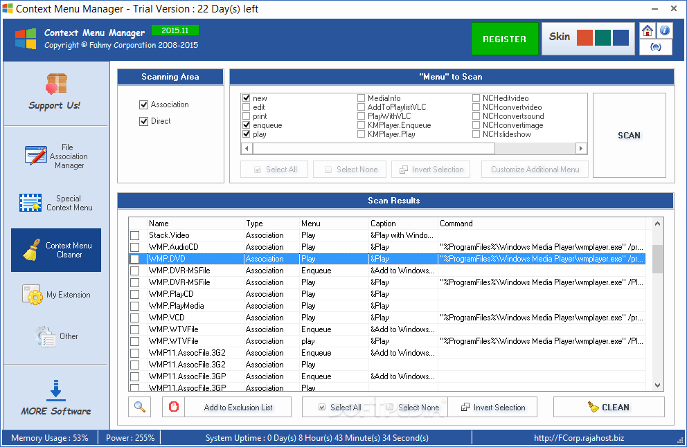This screenshot has height=447, width=687.
Task: Choose the teal green skin swatch
Action: click(x=603, y=37)
